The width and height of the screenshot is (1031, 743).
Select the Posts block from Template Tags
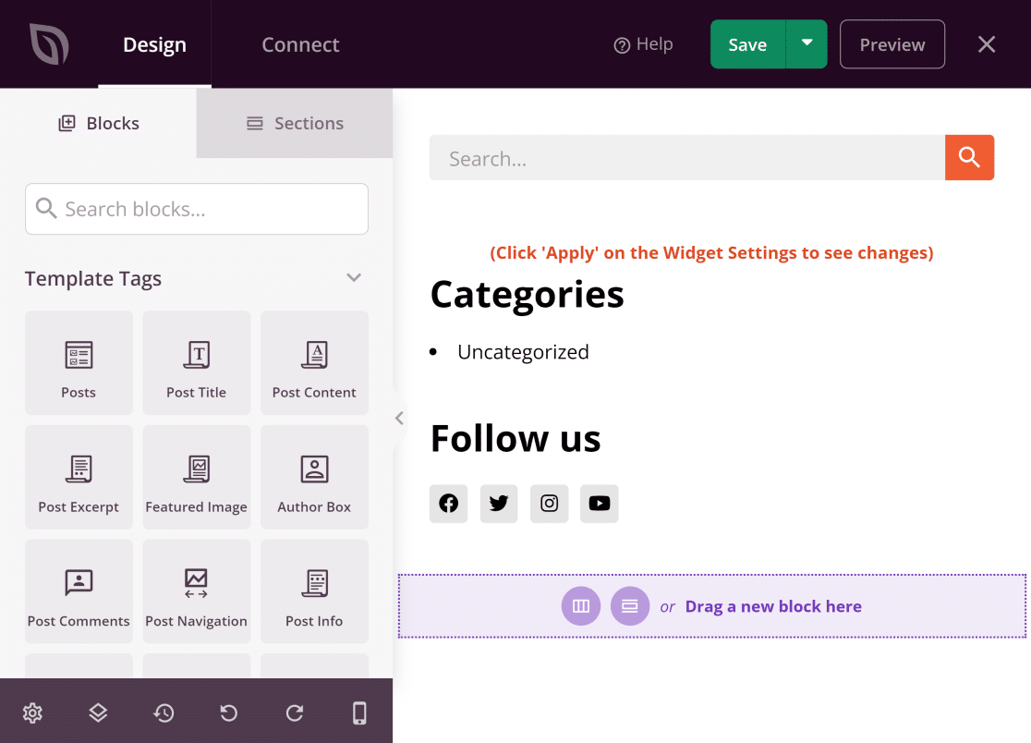click(79, 362)
